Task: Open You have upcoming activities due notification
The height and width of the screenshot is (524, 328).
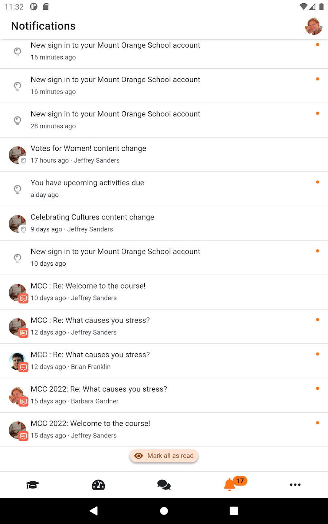Action: click(87, 183)
